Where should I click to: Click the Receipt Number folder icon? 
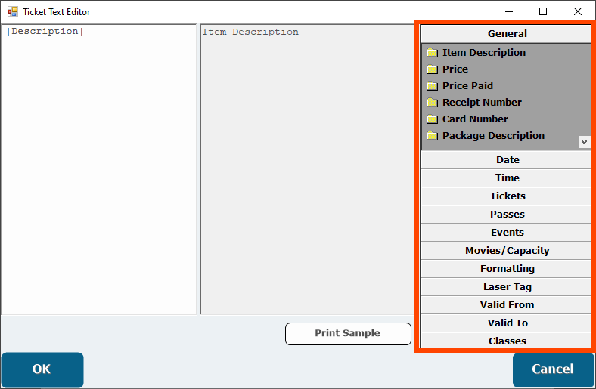point(432,103)
